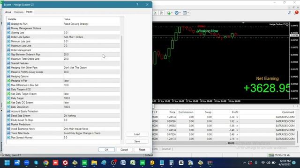Toggle the Chart Shift toolbar icon
This screenshot has width=300, height=168.
[161, 13]
